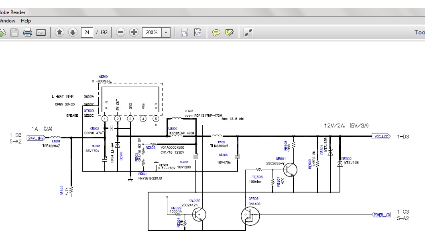Click the fit width scrolling icon
The height and width of the screenshot is (239, 425).
[x=184, y=32]
